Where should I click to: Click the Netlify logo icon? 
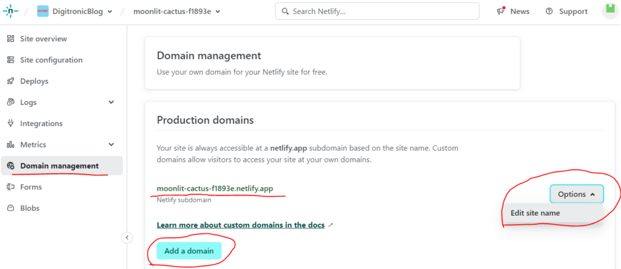coord(11,11)
